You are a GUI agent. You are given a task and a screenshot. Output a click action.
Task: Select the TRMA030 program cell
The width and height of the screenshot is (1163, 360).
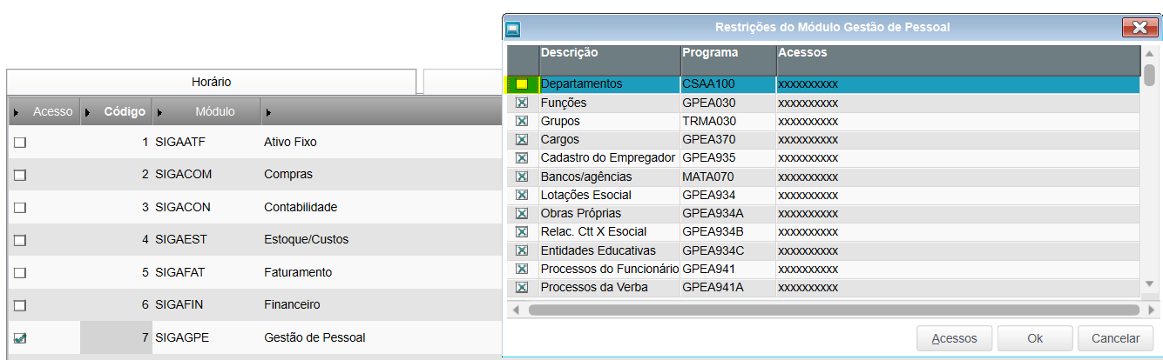[x=728, y=121]
